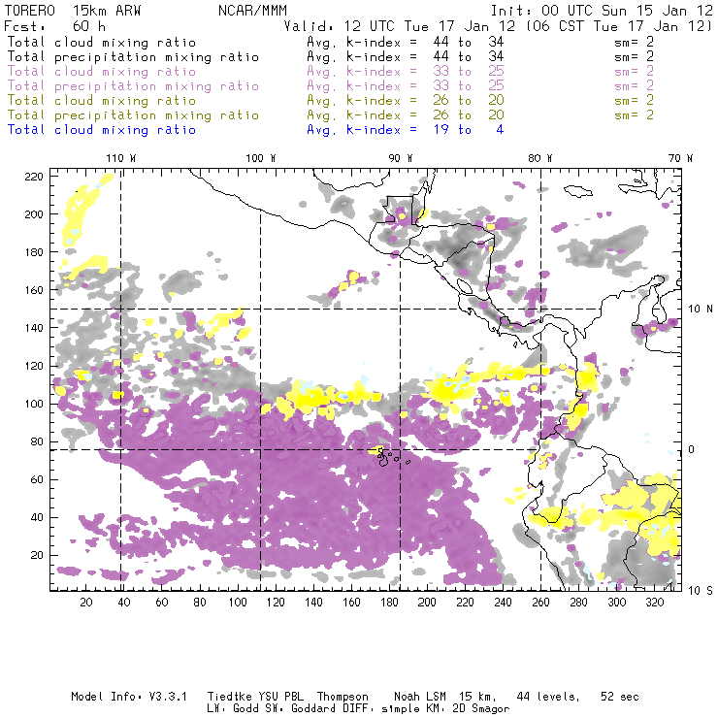Click the "120" tick label on the y-axis
This screenshot has height=718, width=718.
(34, 366)
